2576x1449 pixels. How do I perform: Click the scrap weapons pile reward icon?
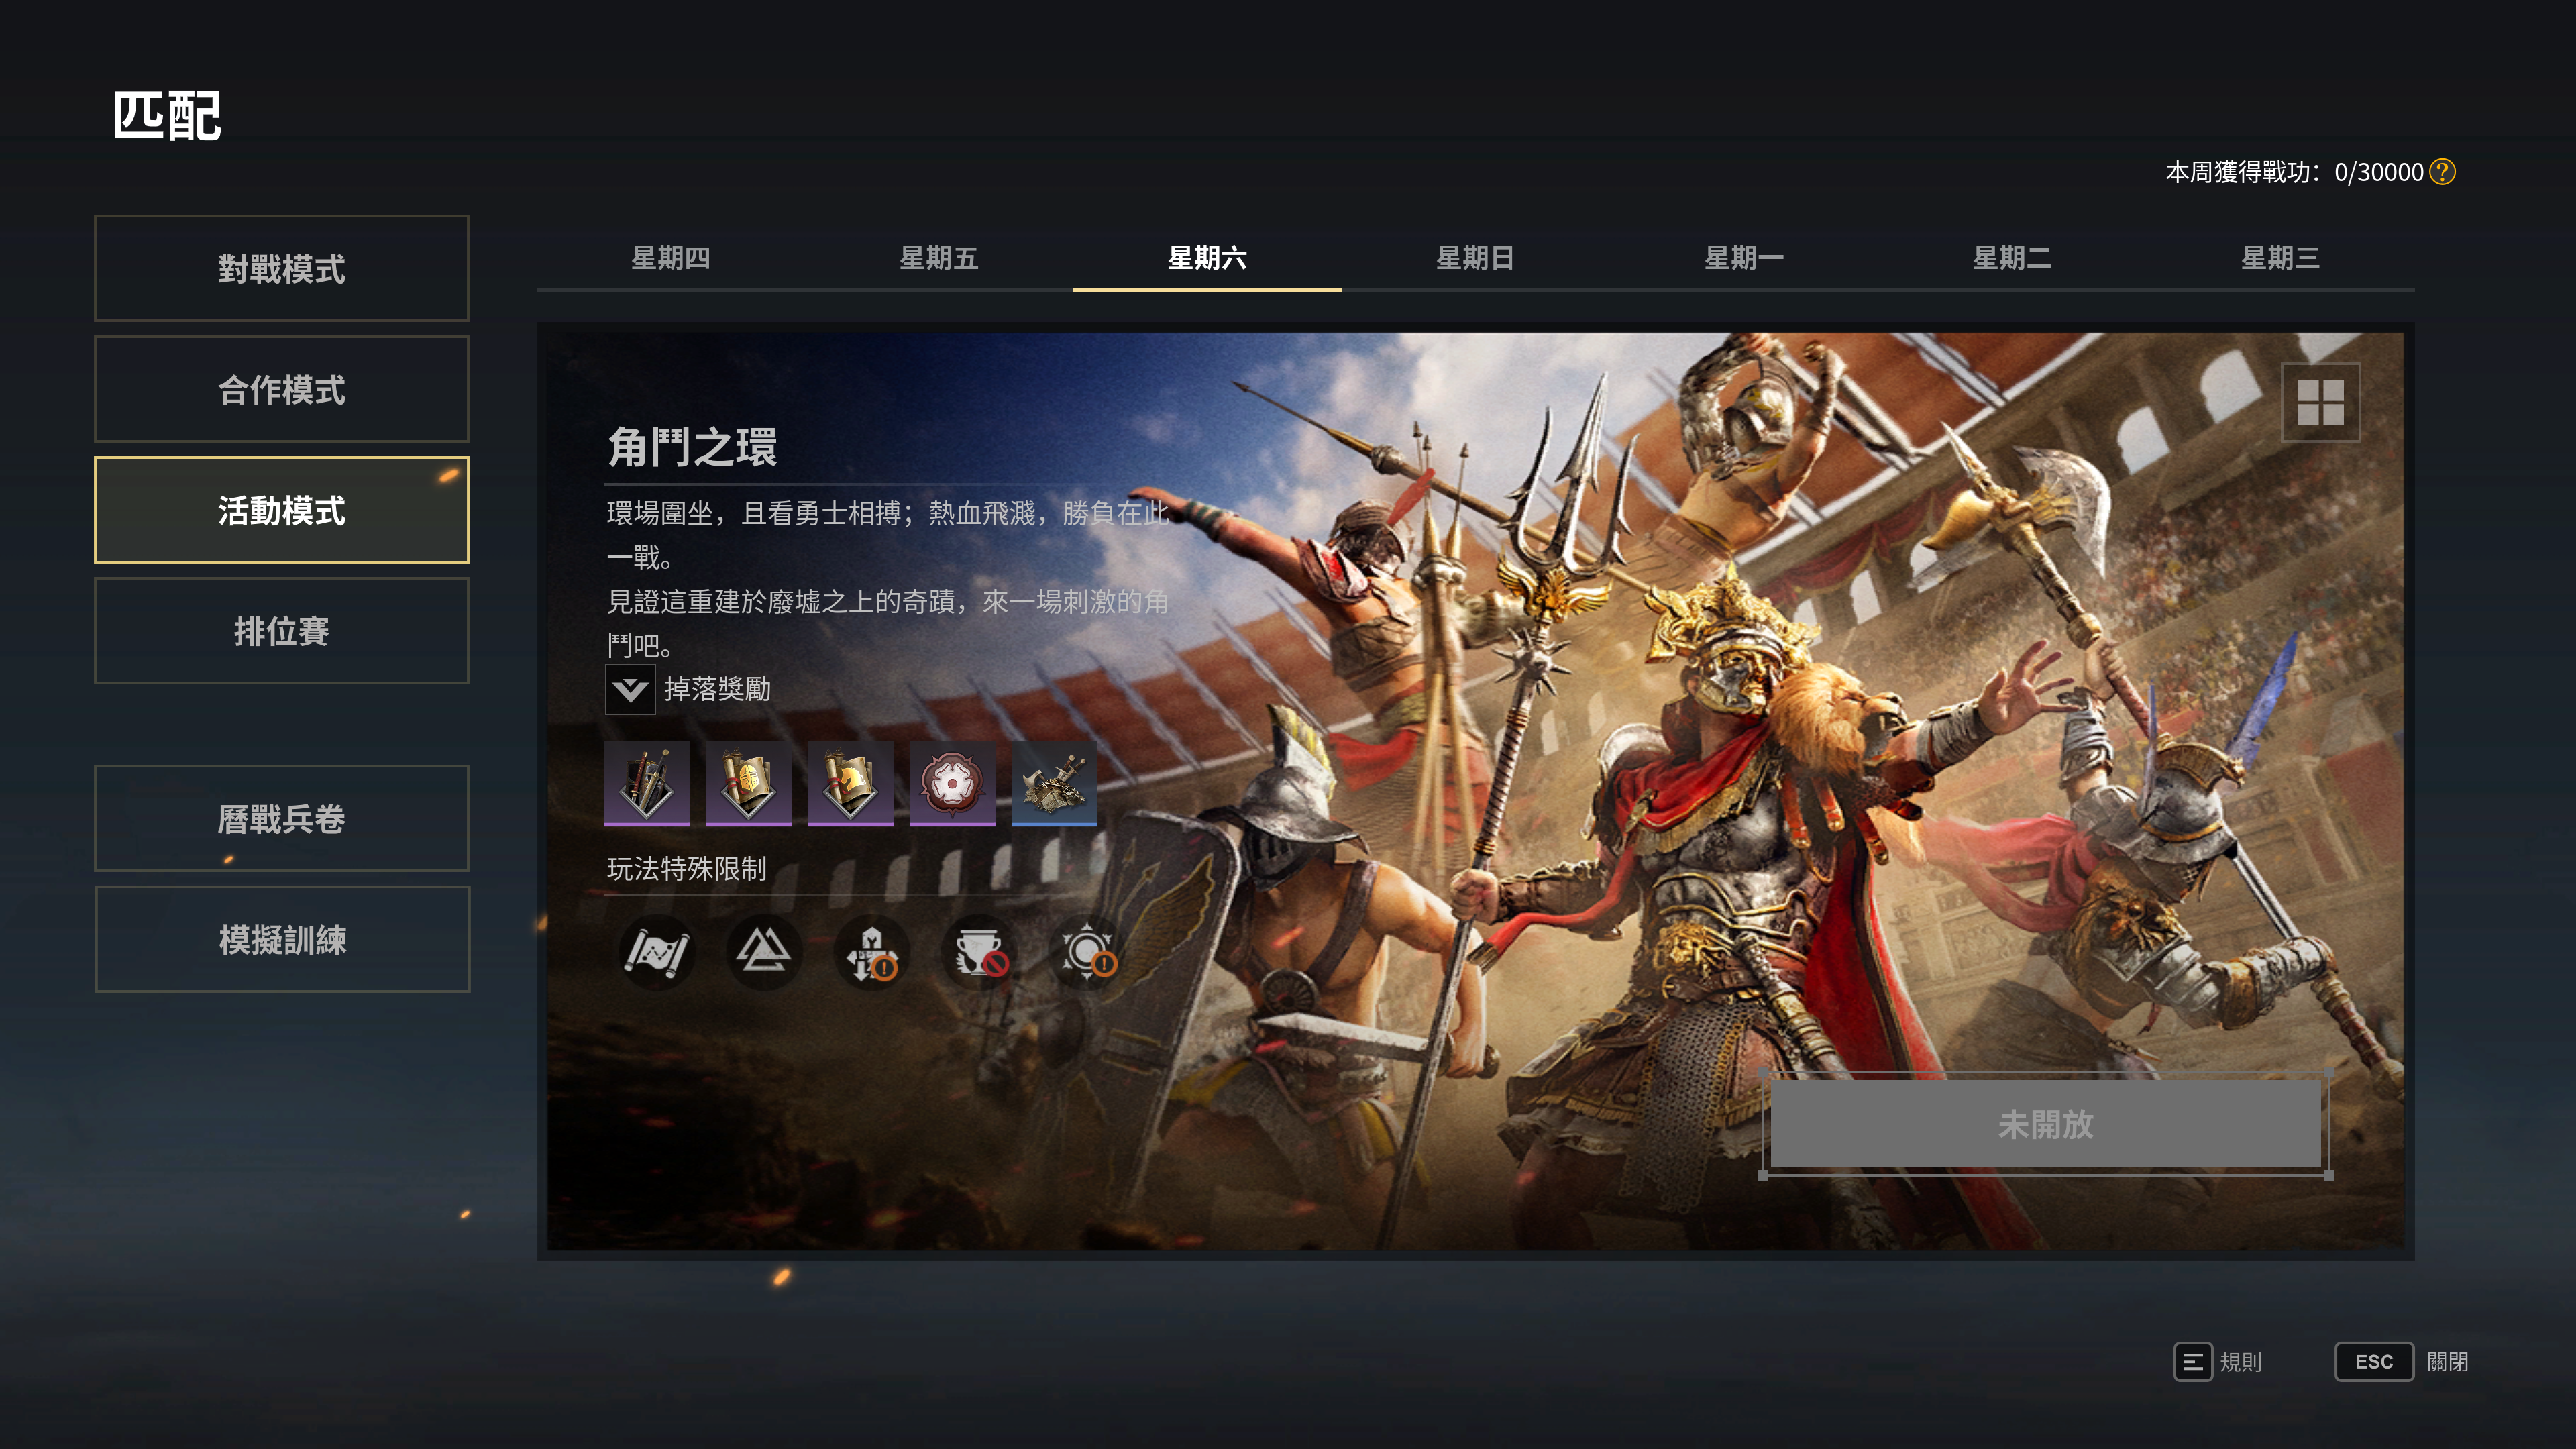(x=1054, y=783)
